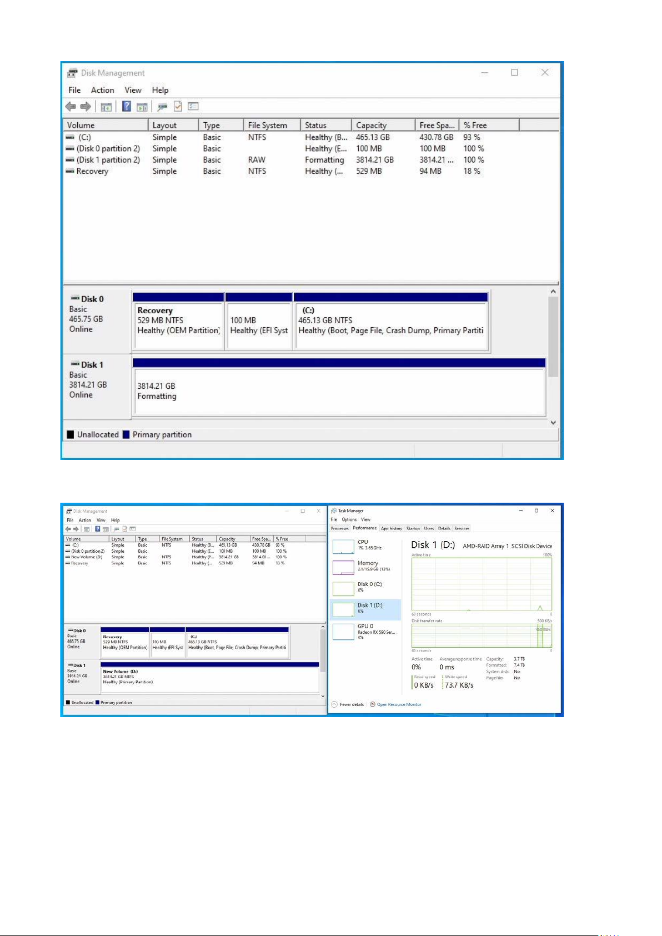
Task: Click Disk 1 drive icon in large window's graphical pane
Action: point(75,364)
